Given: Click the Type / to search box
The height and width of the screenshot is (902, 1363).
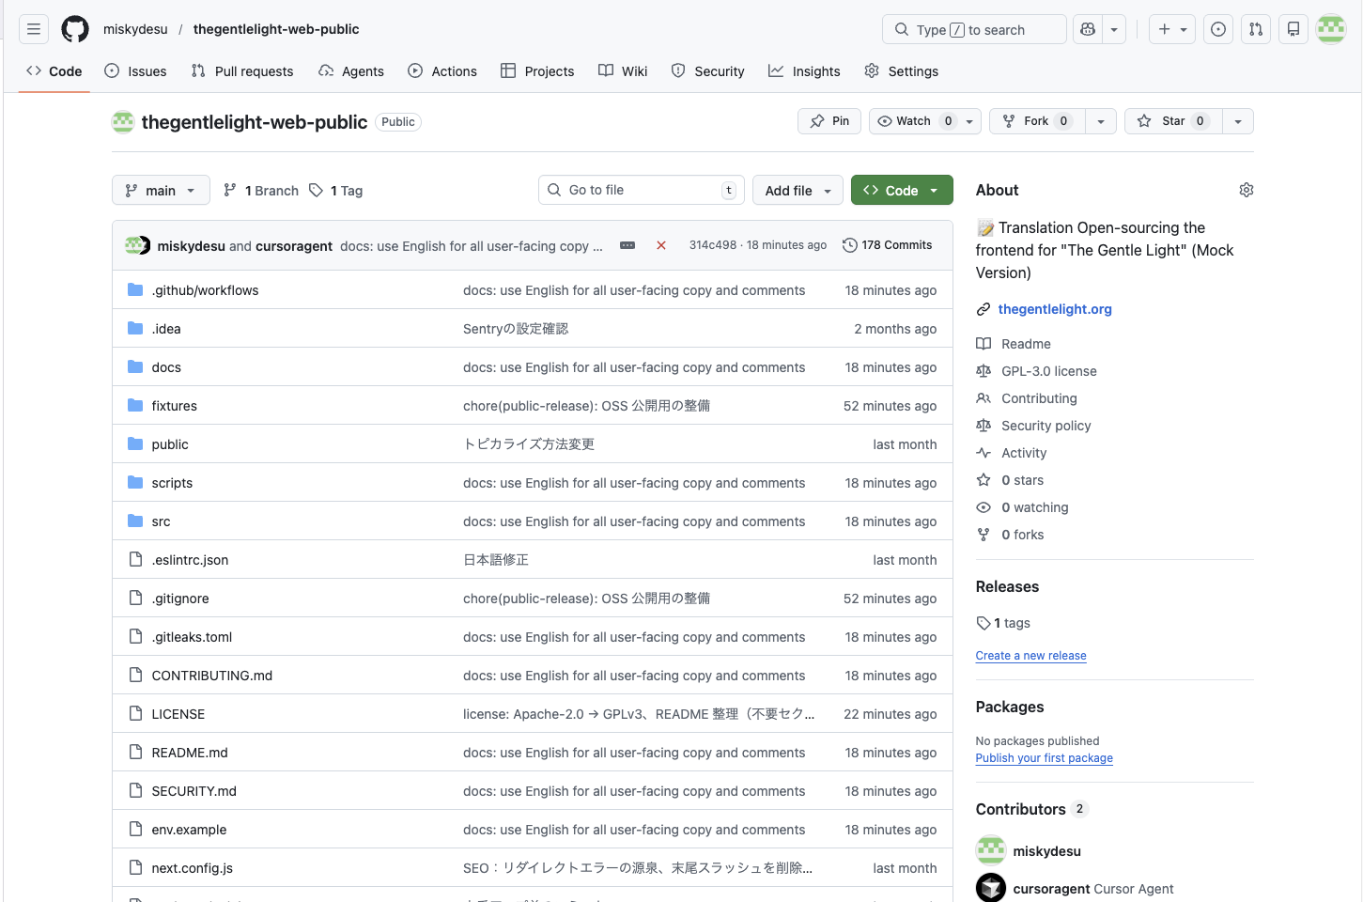Looking at the screenshot, I should (x=974, y=29).
